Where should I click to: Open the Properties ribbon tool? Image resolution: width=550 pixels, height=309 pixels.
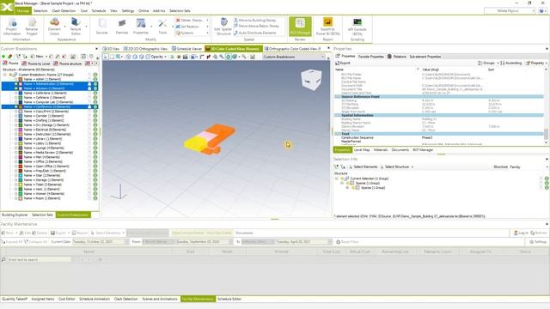(x=141, y=27)
